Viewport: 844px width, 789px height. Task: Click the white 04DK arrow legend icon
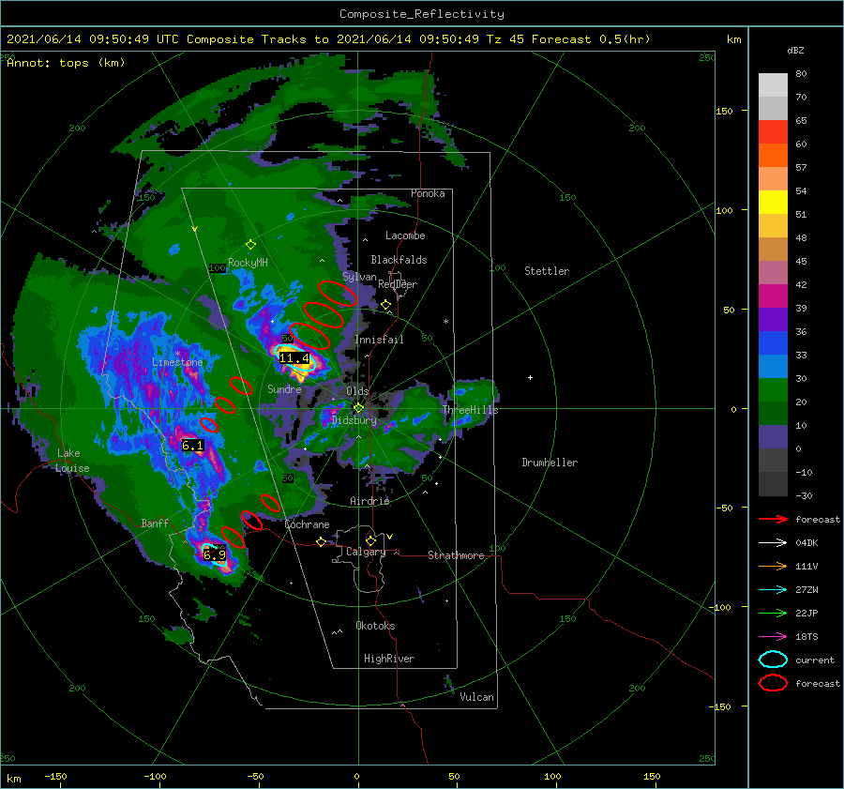[773, 542]
